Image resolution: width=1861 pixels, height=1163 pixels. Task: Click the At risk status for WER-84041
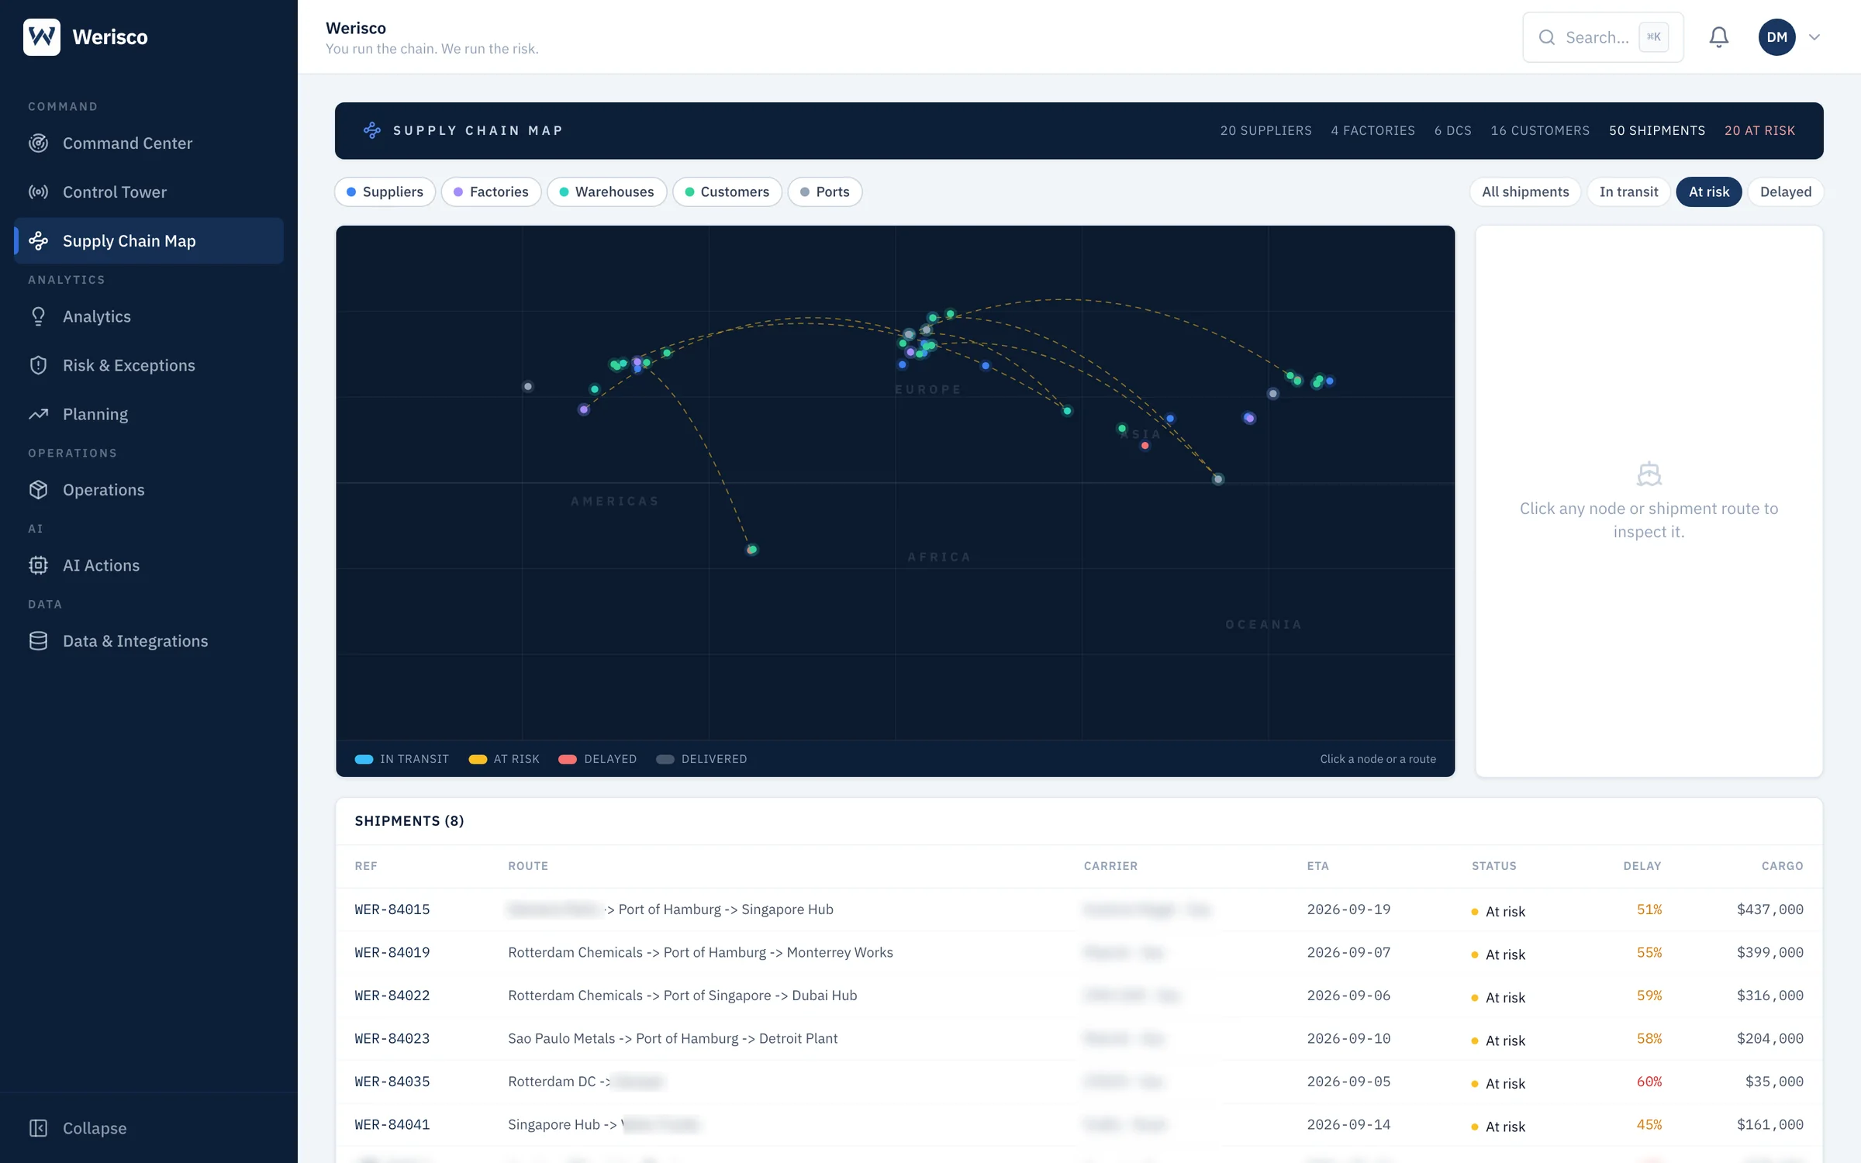(1498, 1127)
